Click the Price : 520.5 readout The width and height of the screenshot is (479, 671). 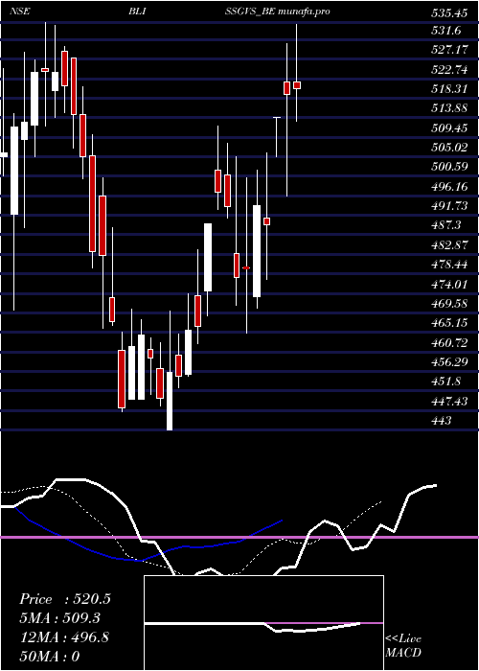click(x=65, y=599)
